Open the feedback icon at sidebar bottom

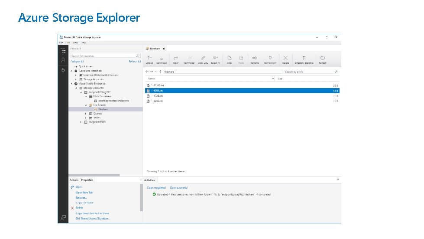[63, 218]
